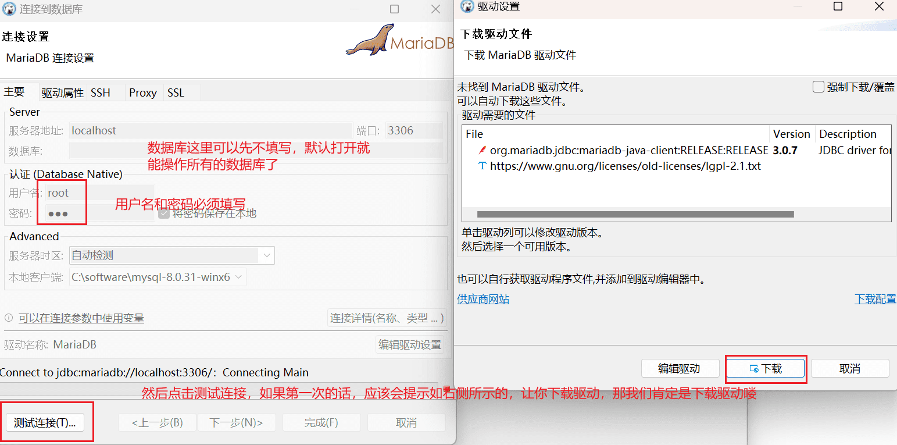Click the 下载 button
The height and width of the screenshot is (445, 897).
coord(766,369)
